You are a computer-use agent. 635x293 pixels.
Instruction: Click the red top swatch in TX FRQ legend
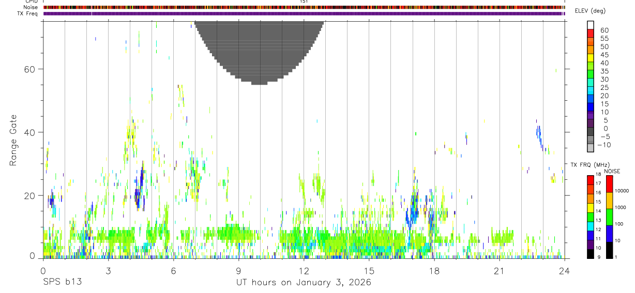tap(591, 179)
